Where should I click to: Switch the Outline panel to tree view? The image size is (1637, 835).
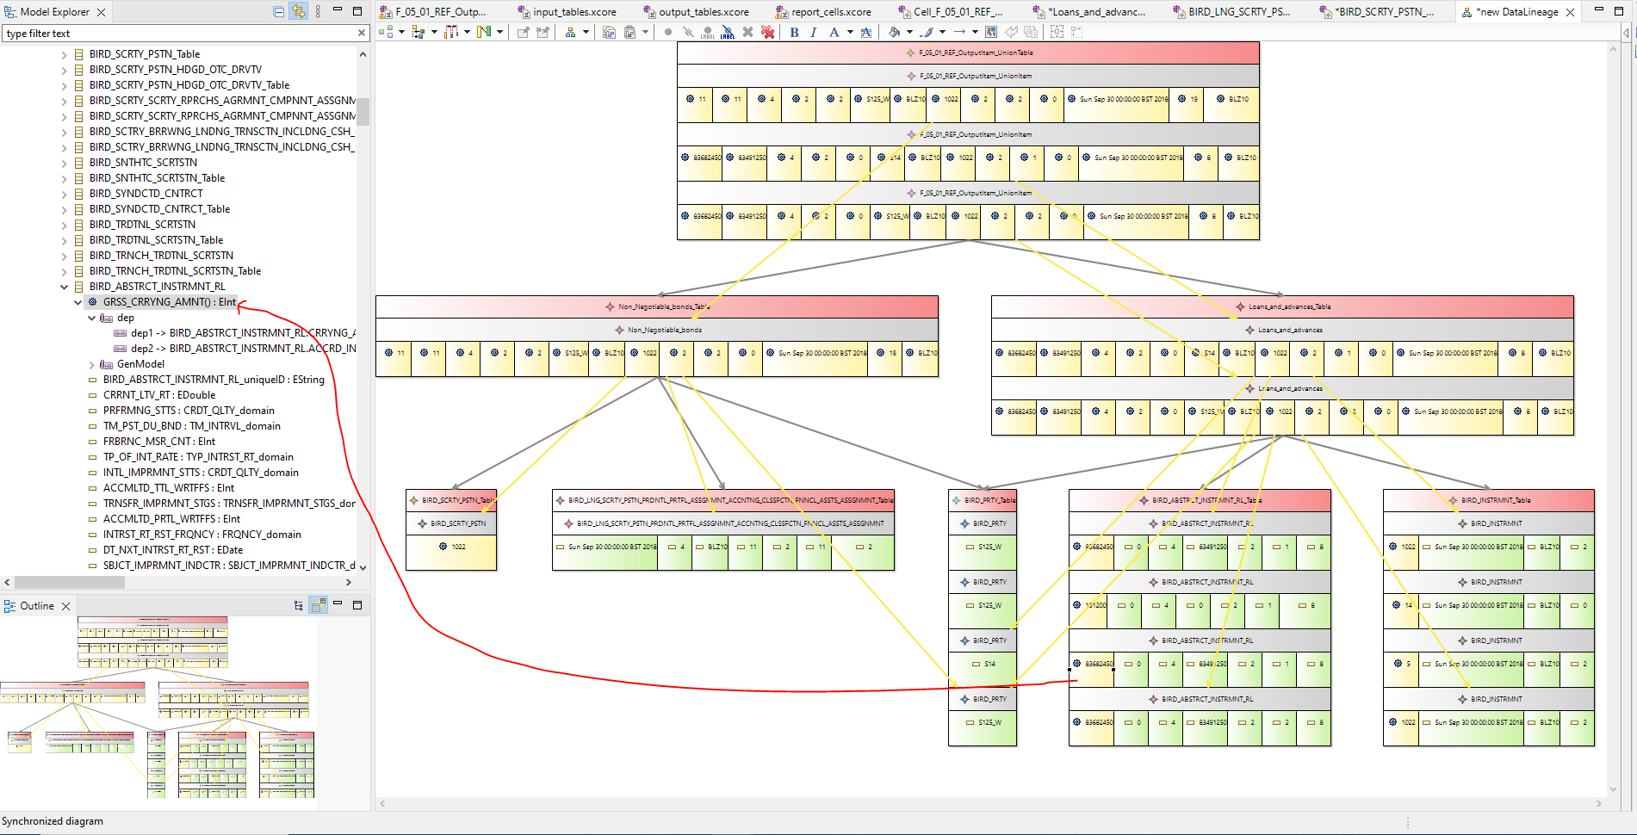pyautogui.click(x=298, y=606)
